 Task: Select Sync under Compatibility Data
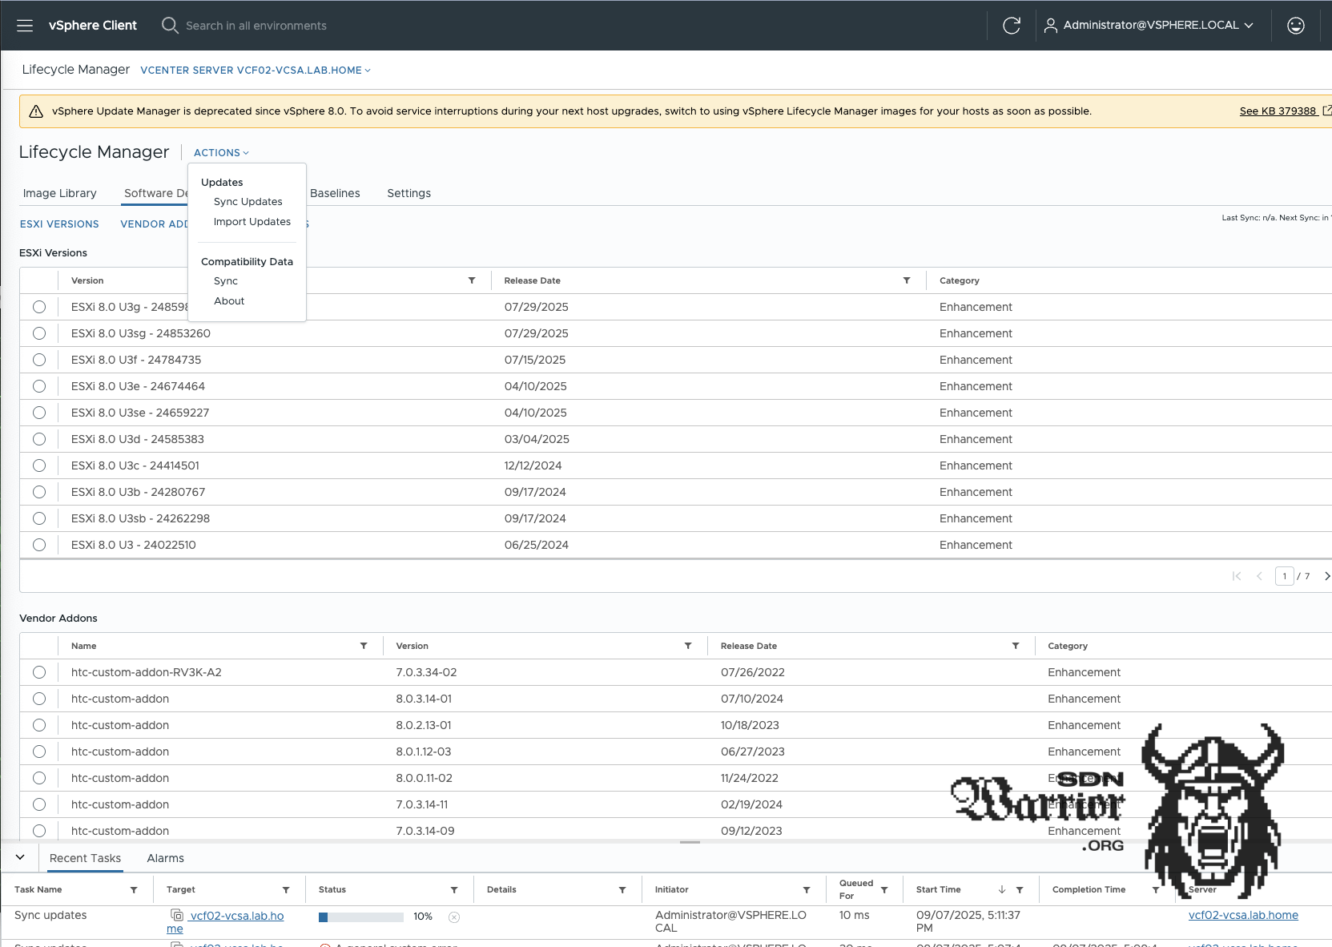pyautogui.click(x=226, y=281)
